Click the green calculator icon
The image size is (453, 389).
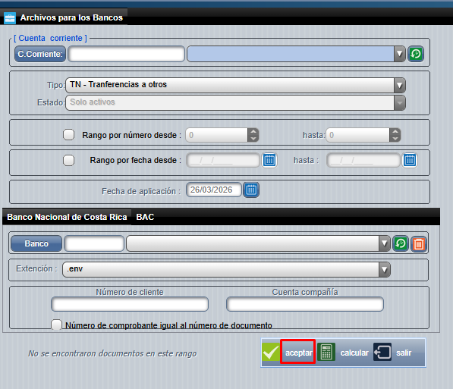[326, 352]
